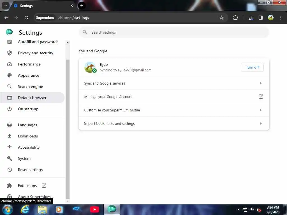Select the Settings tab
The width and height of the screenshot is (287, 215).
click(x=43, y=6)
